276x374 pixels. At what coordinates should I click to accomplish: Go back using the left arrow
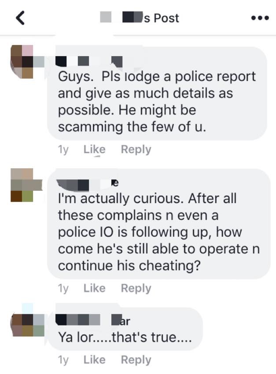coord(20,19)
